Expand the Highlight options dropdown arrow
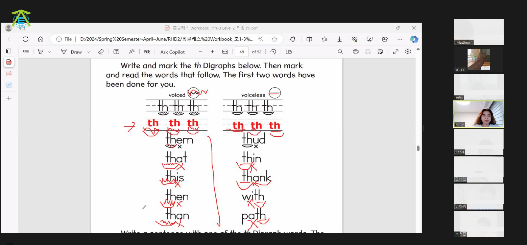This screenshot has height=245, width=527. [50, 52]
